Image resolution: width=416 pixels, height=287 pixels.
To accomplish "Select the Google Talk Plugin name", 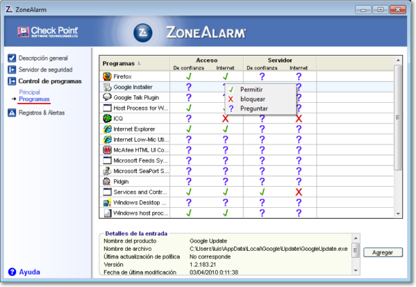I will pos(136,98).
